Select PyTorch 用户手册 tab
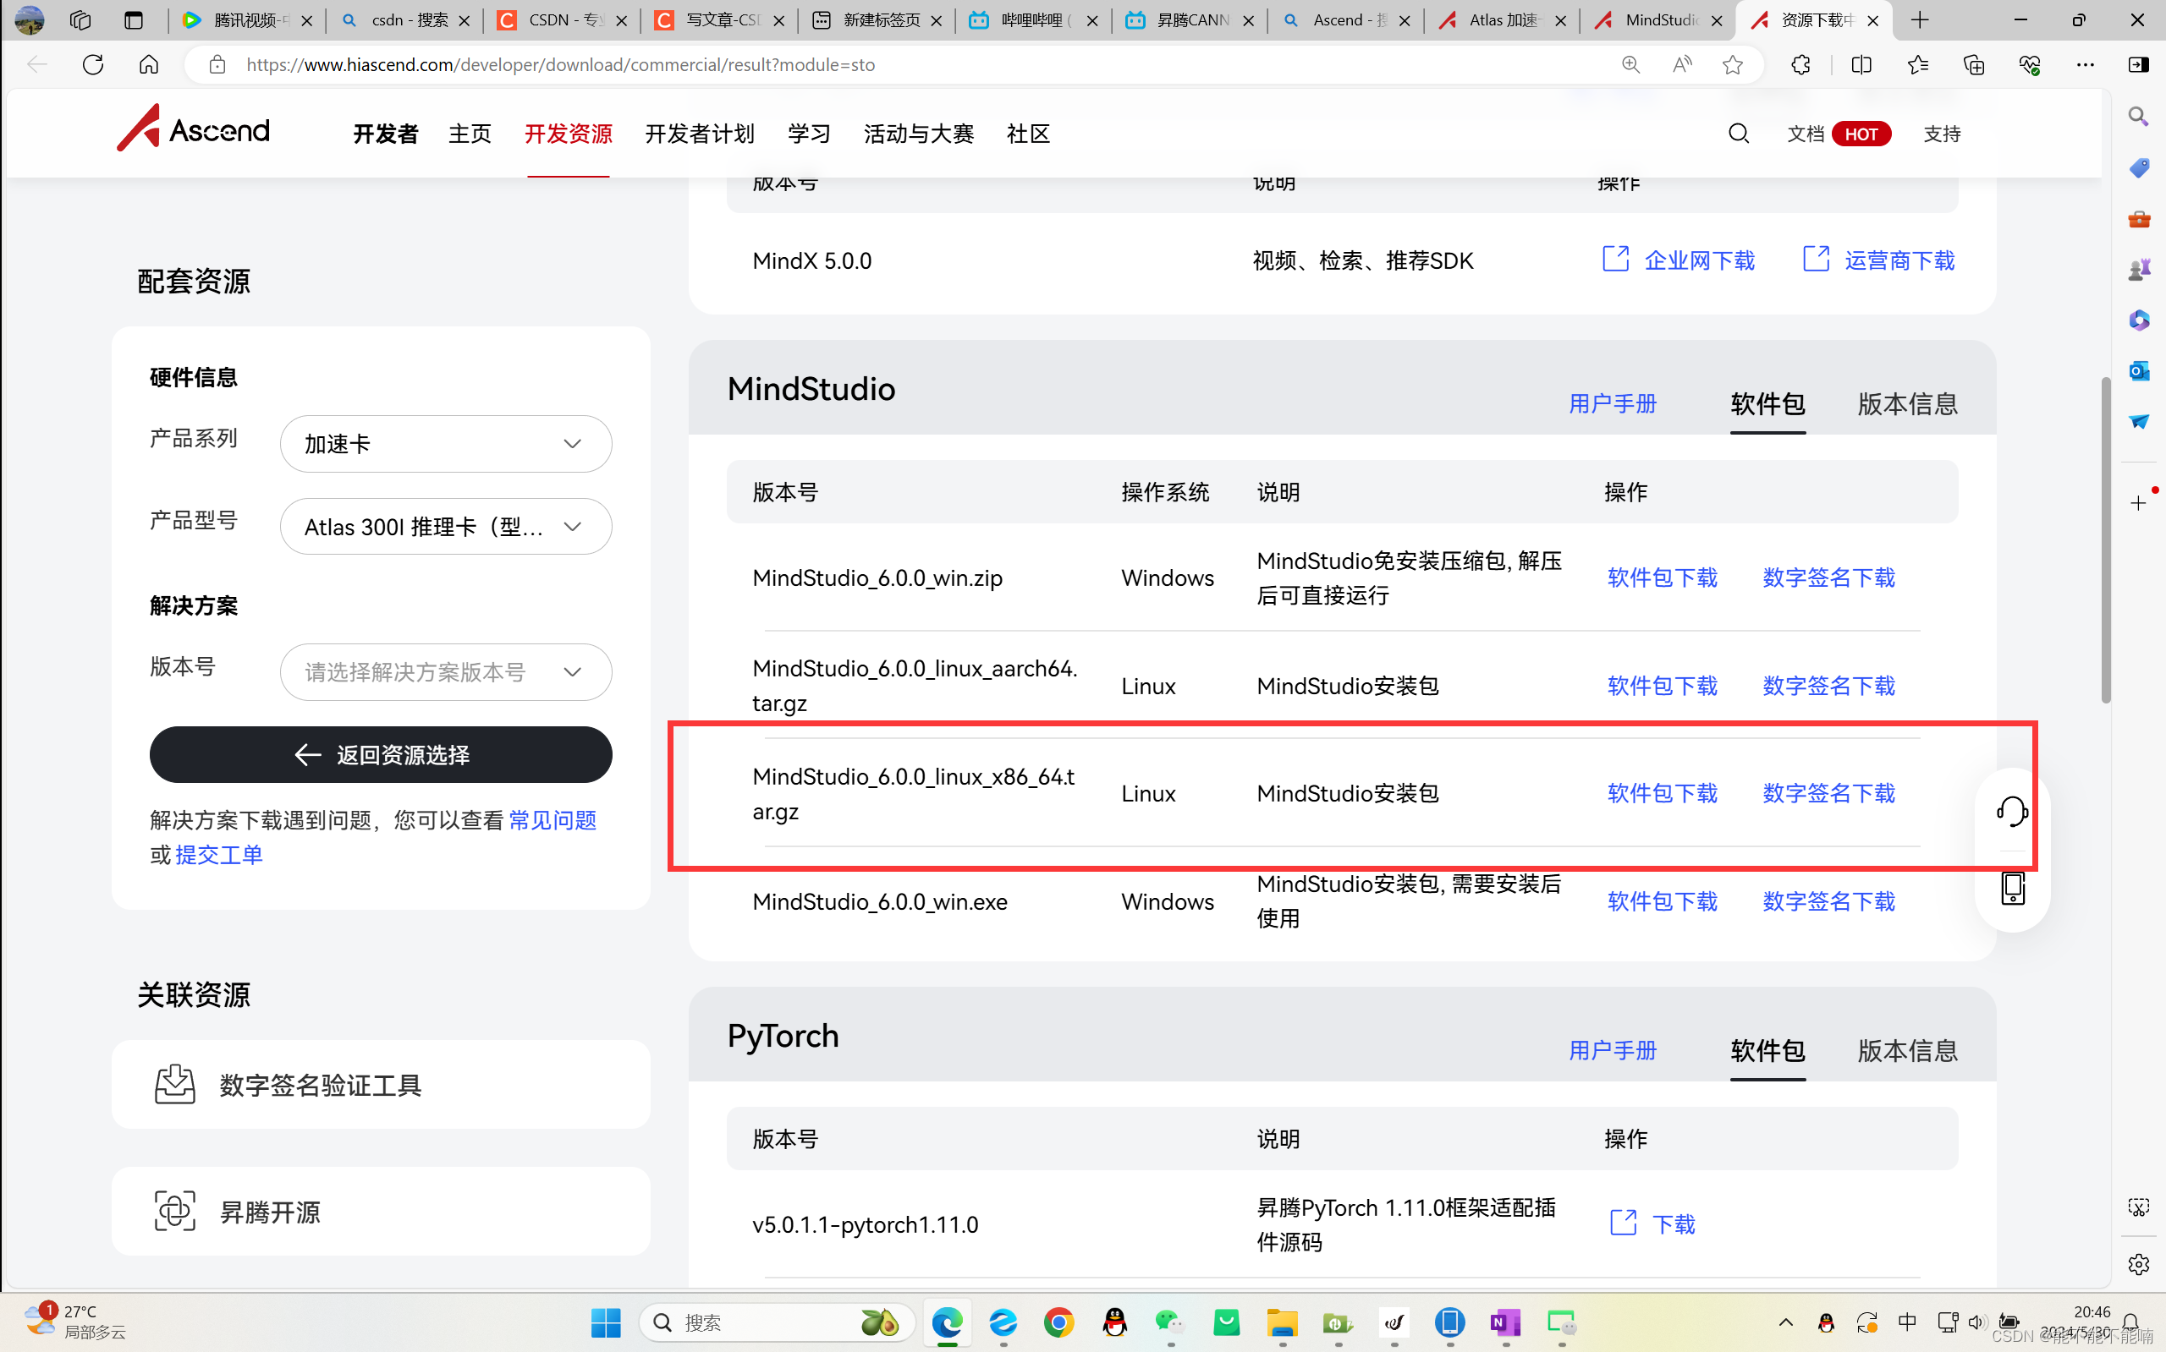This screenshot has height=1352, width=2166. click(1612, 1051)
